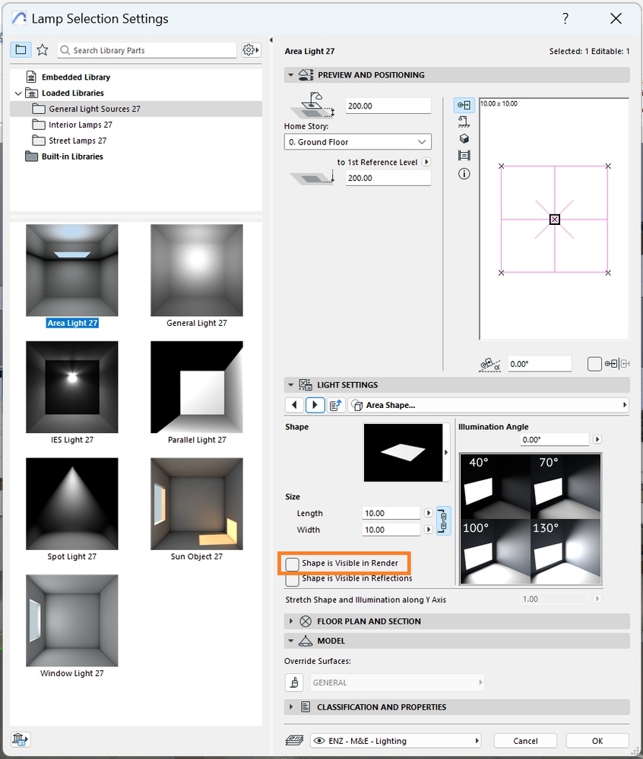Click the OK button
Image resolution: width=643 pixels, height=759 pixels.
[x=597, y=741]
